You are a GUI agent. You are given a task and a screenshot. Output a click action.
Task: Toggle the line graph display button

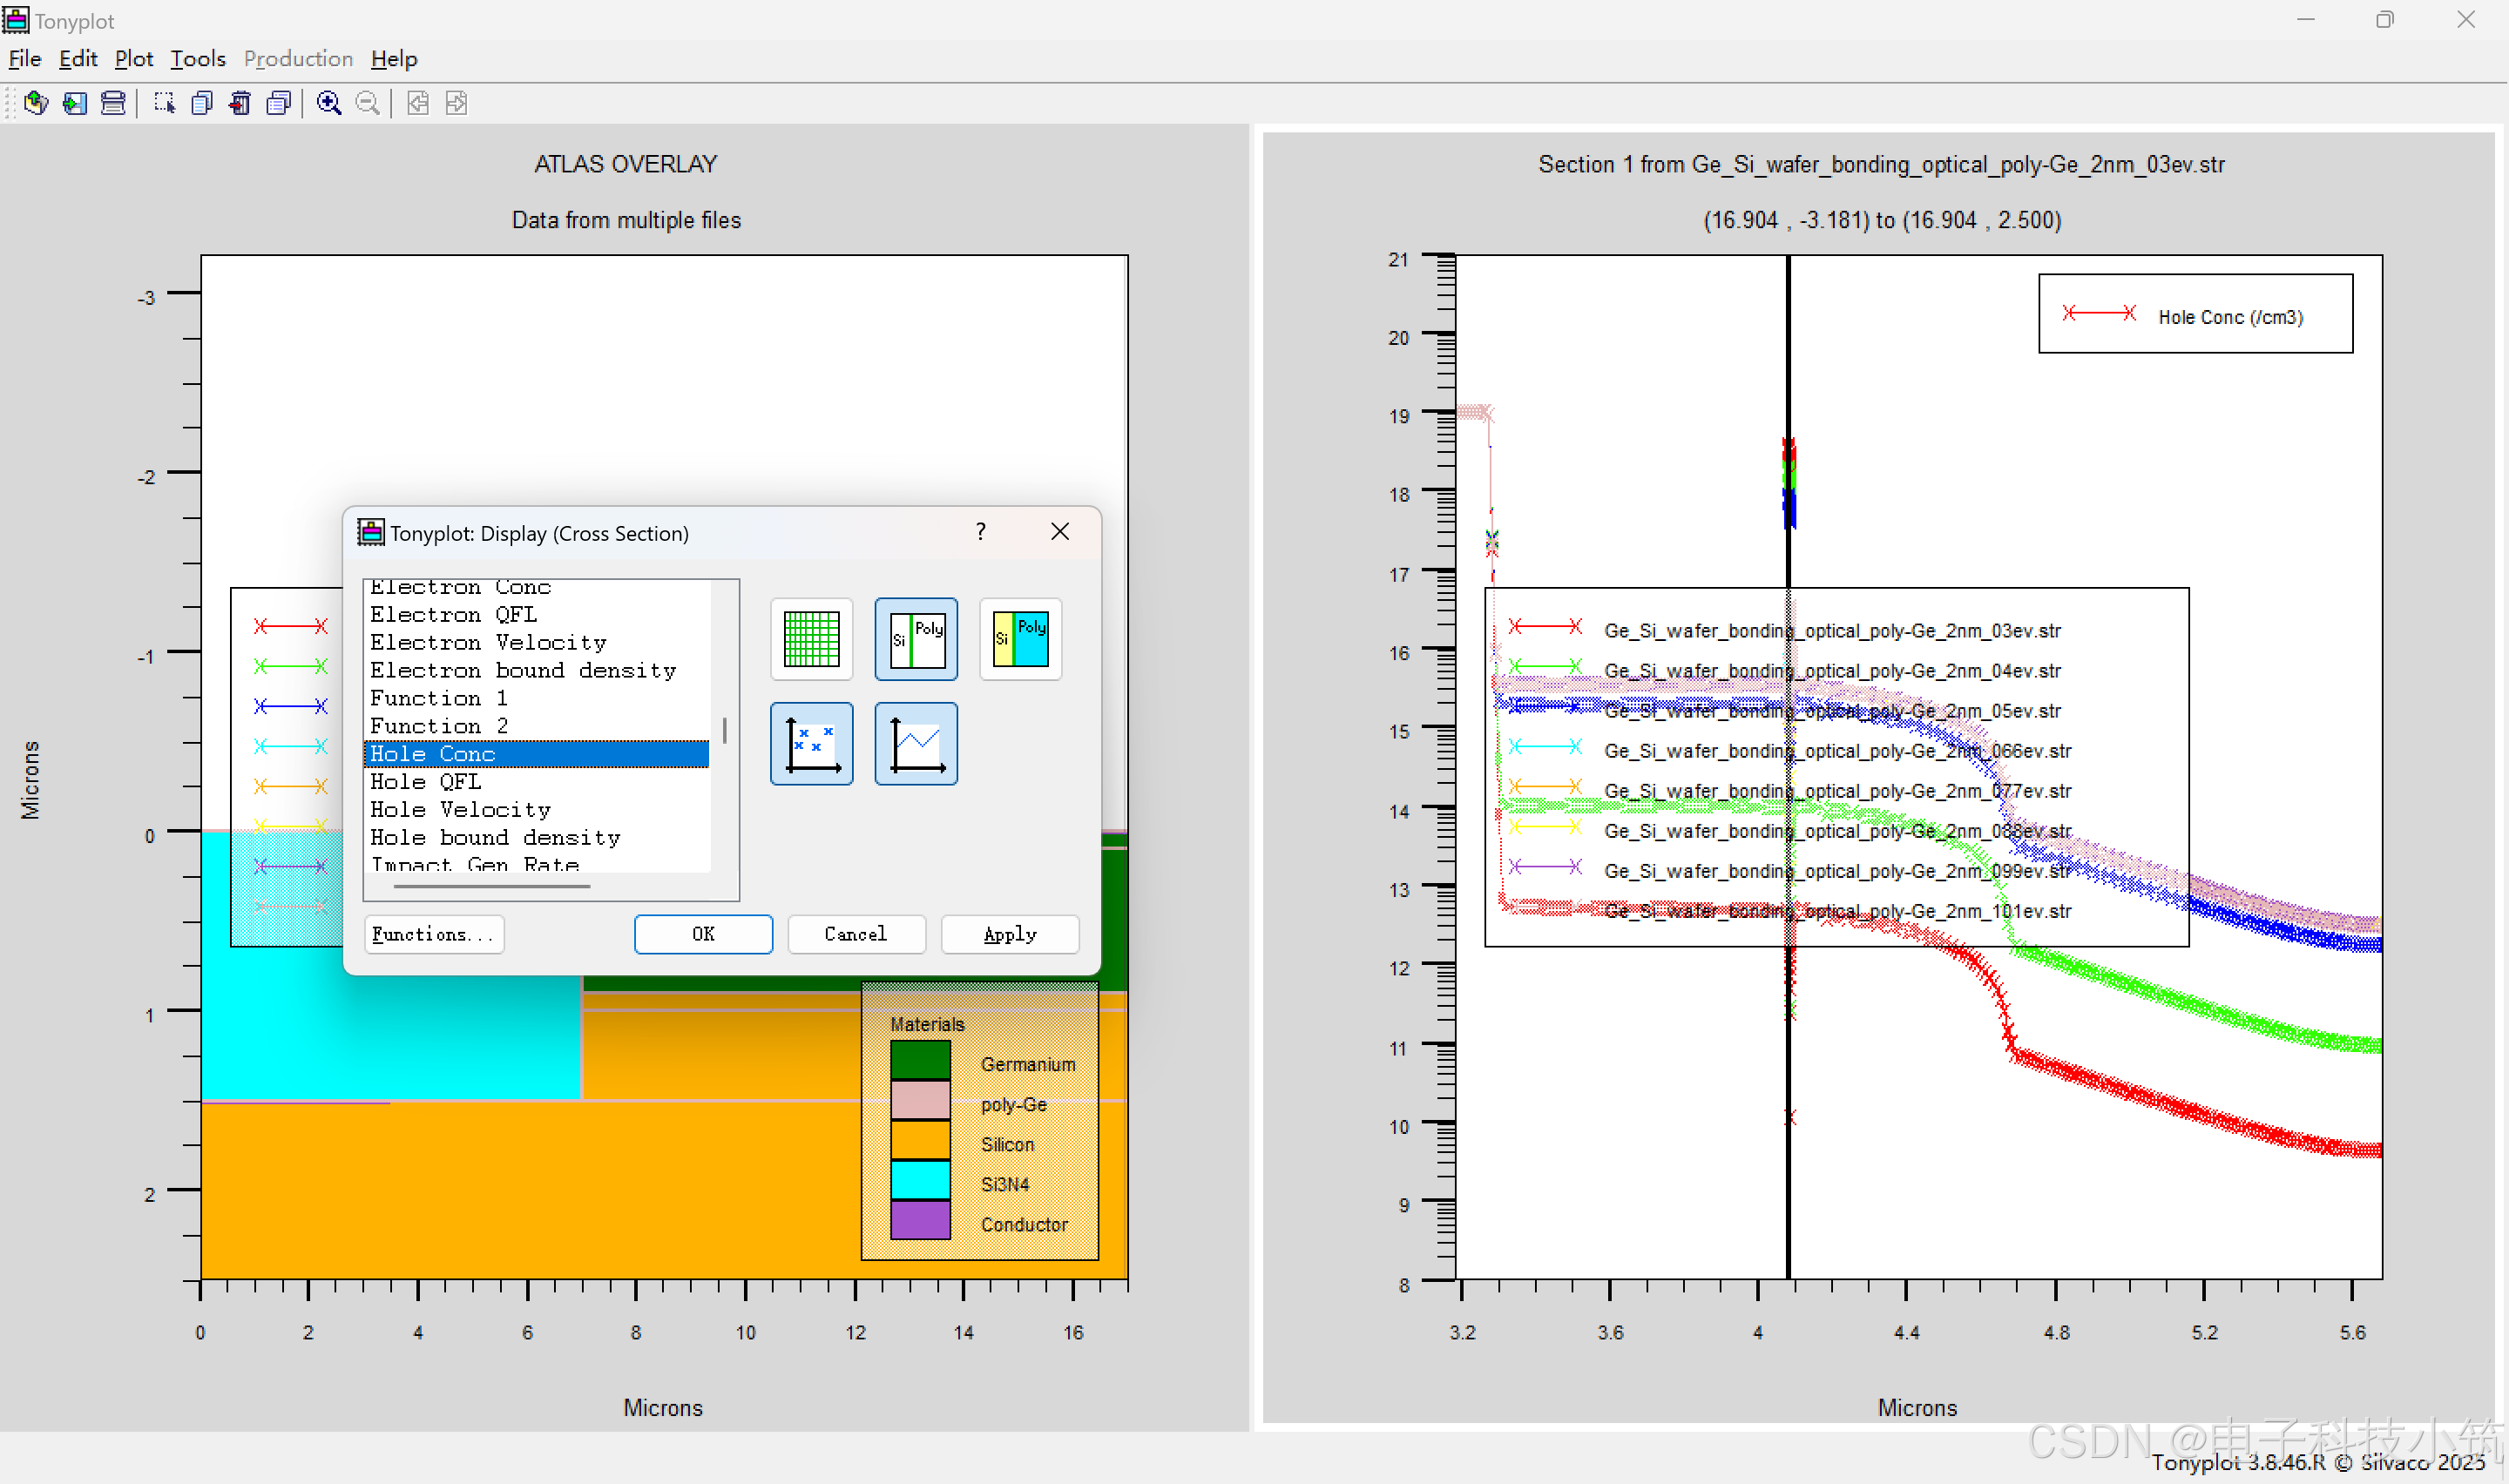click(915, 744)
